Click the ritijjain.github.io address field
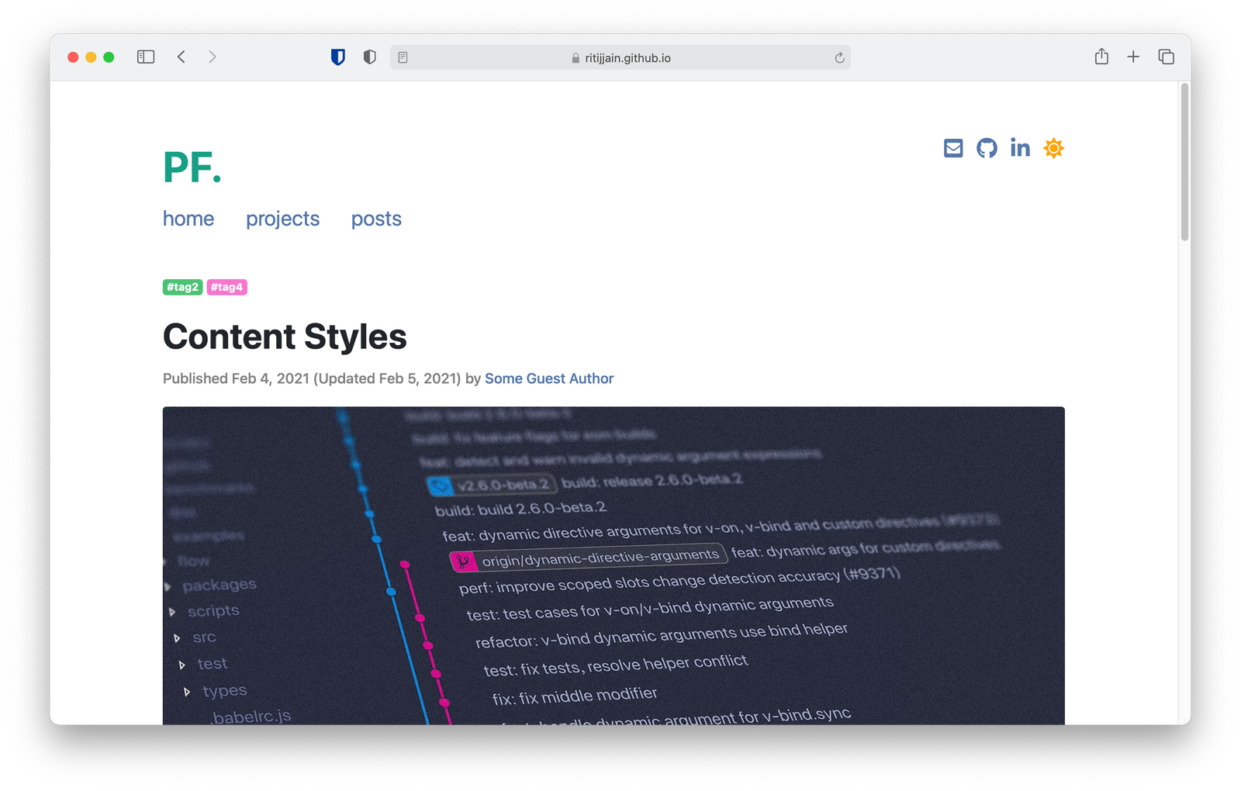 (x=620, y=57)
